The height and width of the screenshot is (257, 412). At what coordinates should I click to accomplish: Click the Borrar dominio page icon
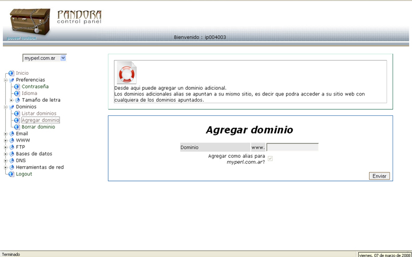click(17, 127)
